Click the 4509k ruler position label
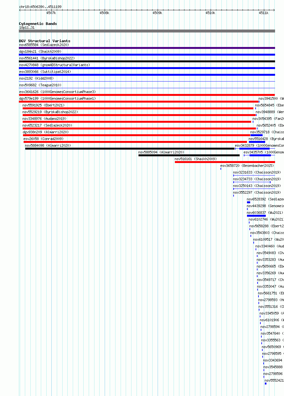This screenshot has height=396, width=284. [157, 13]
